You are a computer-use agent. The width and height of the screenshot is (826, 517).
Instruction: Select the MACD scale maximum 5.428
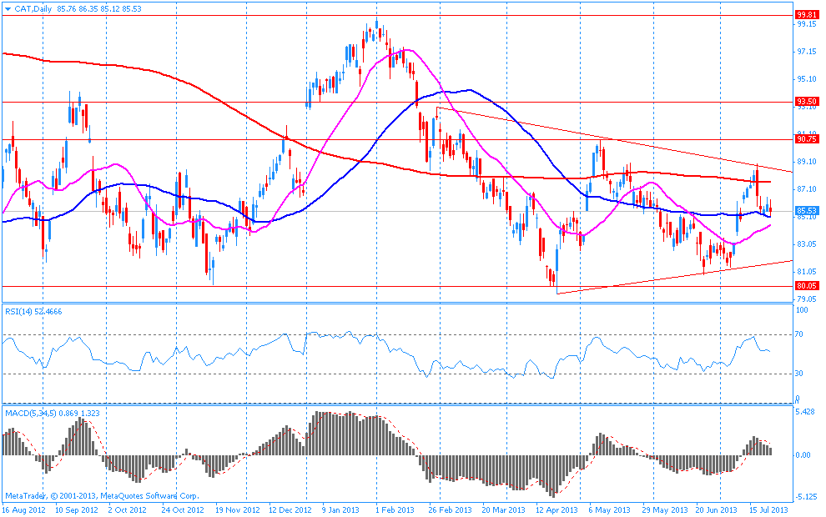805,412
